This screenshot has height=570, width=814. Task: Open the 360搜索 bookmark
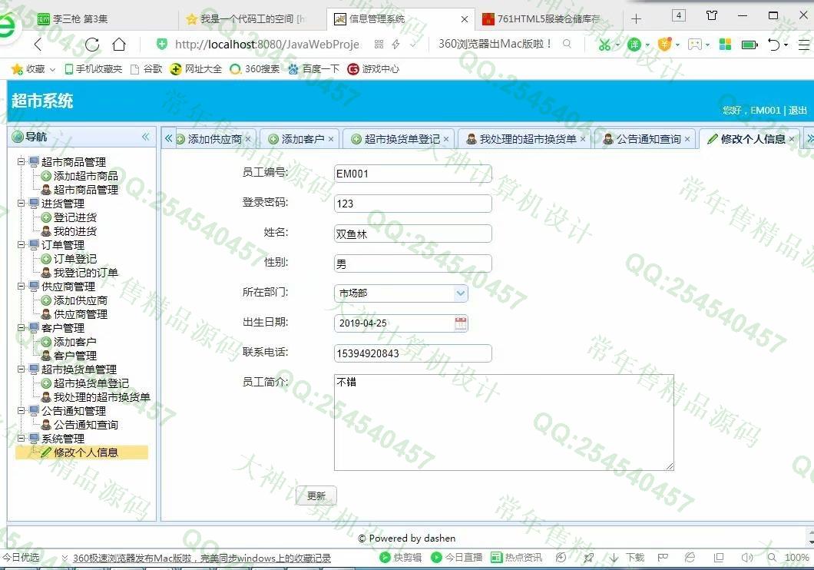tap(255, 69)
